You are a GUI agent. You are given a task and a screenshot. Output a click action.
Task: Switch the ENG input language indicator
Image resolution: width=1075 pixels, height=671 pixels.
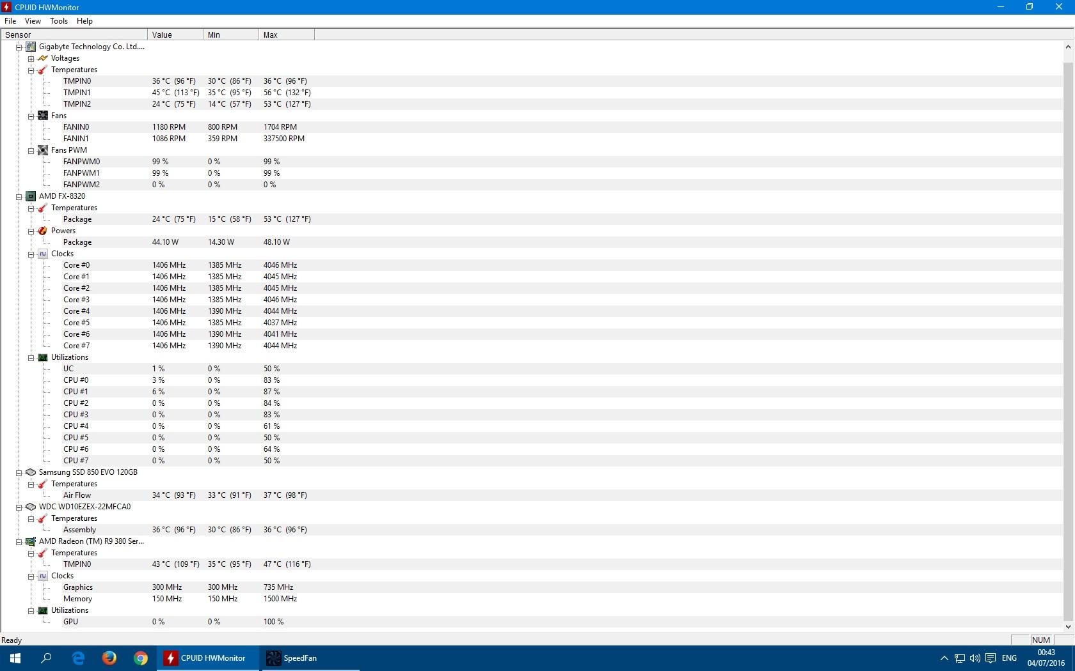click(1009, 658)
